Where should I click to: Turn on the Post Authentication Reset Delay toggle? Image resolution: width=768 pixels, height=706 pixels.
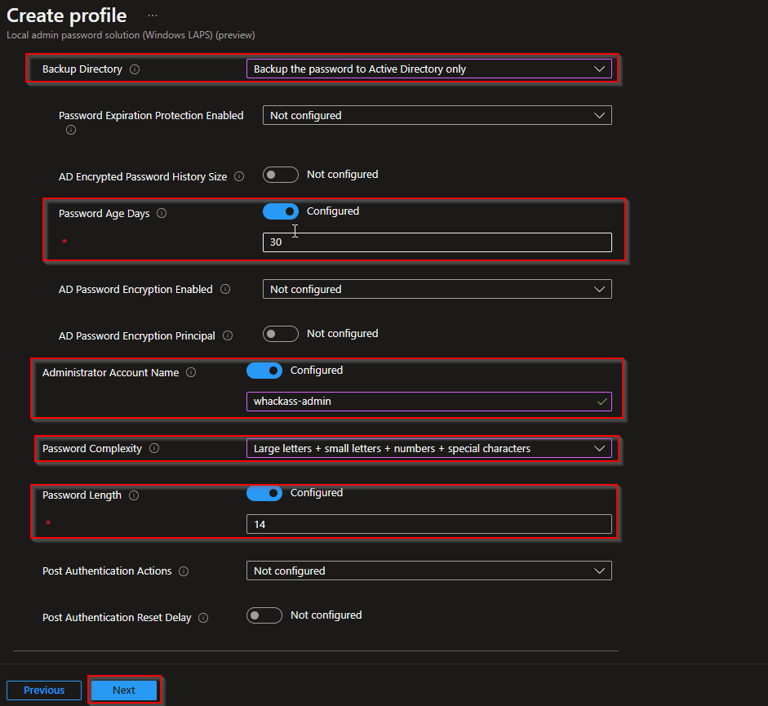(x=264, y=615)
